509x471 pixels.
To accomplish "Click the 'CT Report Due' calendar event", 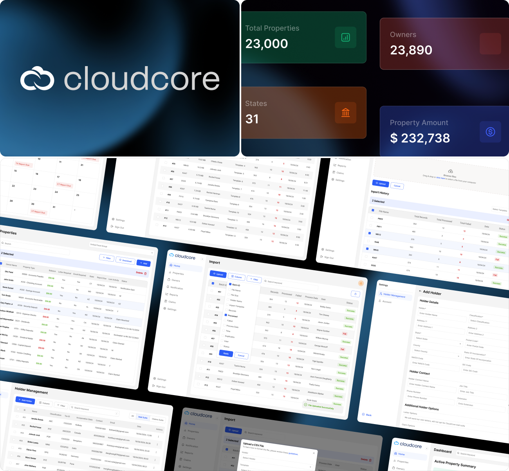I will tap(64, 185).
